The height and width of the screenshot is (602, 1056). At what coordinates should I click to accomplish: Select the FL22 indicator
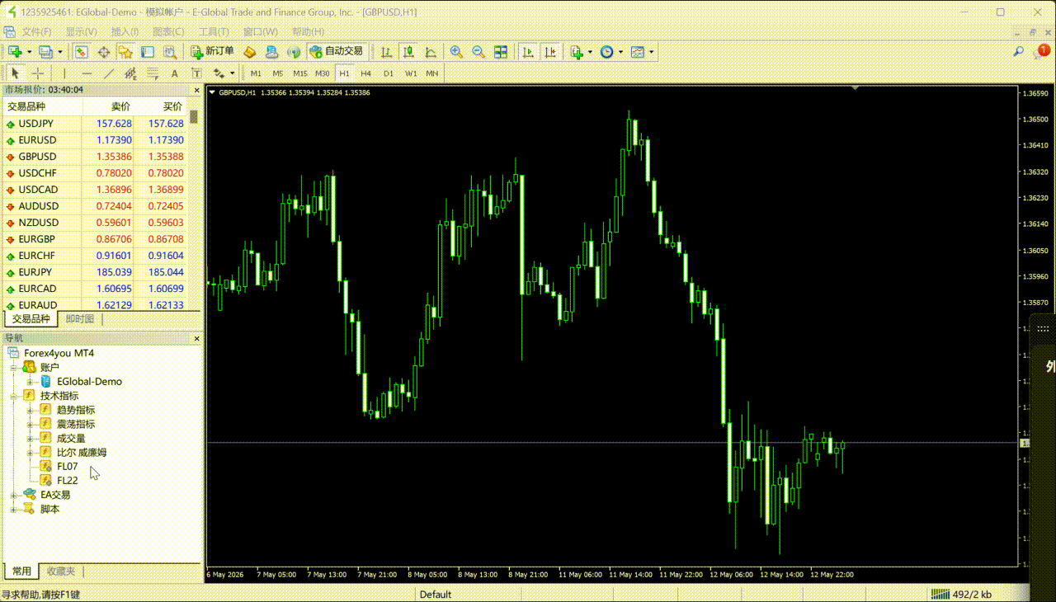click(67, 480)
